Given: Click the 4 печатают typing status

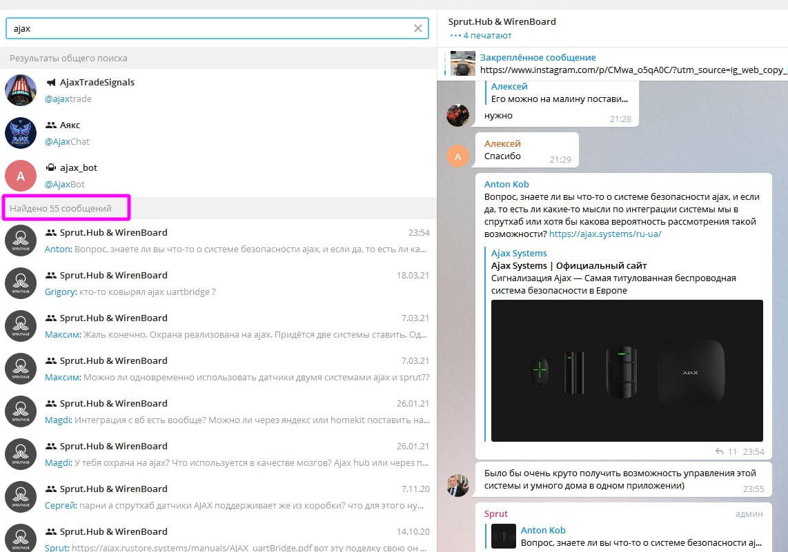Looking at the screenshot, I should point(487,36).
